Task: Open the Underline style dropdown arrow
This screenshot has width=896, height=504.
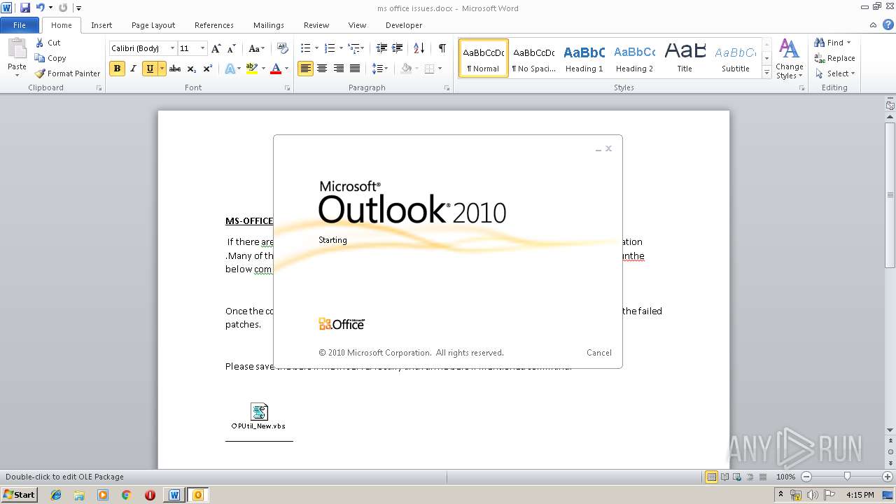Action: [162, 69]
